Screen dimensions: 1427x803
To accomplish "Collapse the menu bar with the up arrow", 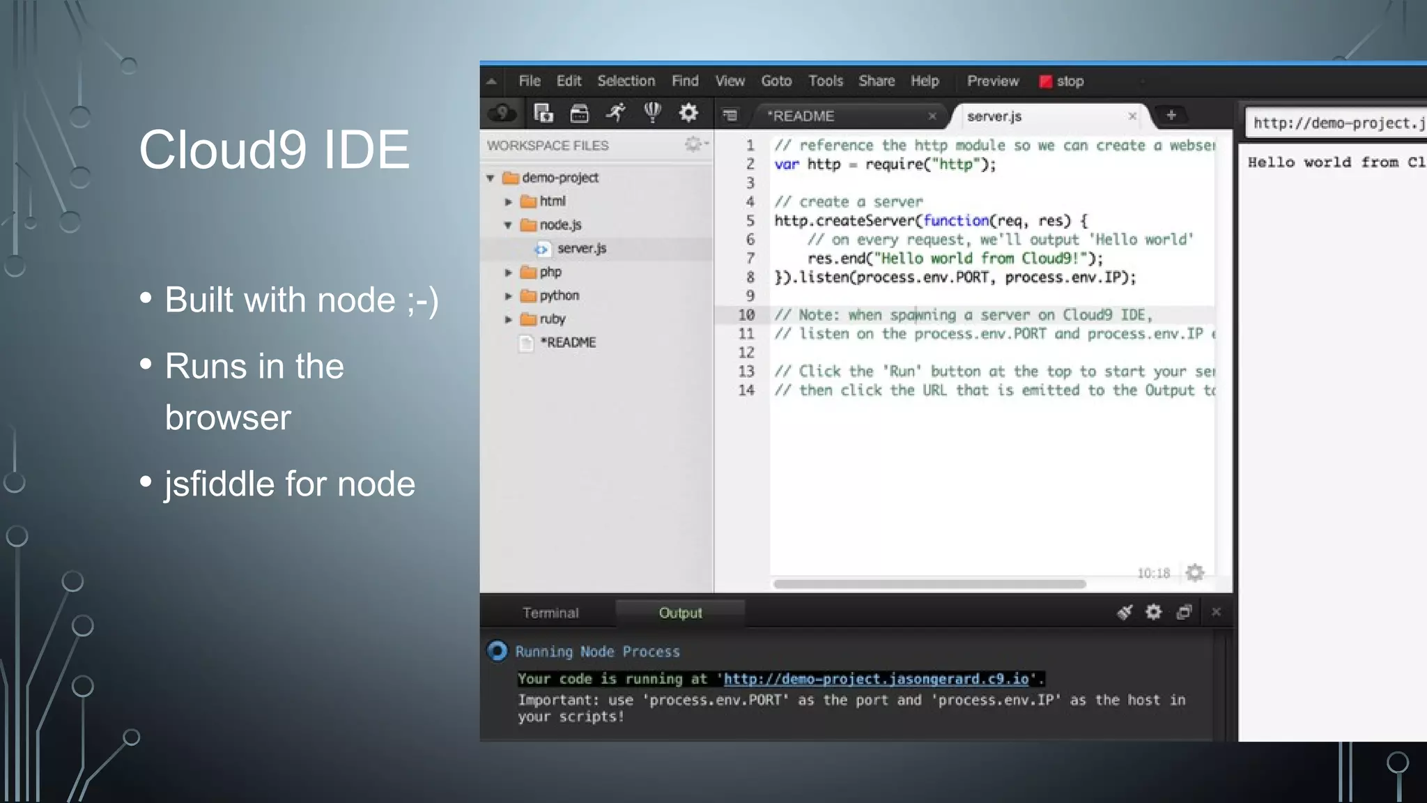I will [x=491, y=82].
